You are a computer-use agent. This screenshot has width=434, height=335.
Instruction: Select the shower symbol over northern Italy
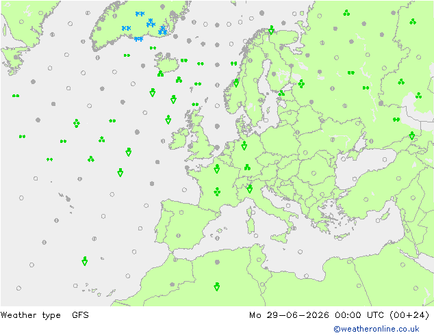tap(249, 189)
